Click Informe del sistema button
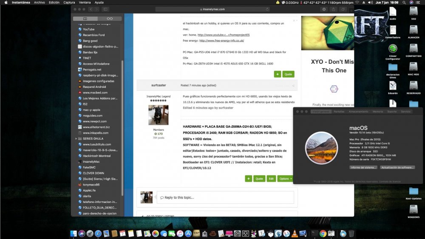The width and height of the screenshot is (425, 239). pyautogui.click(x=363, y=168)
